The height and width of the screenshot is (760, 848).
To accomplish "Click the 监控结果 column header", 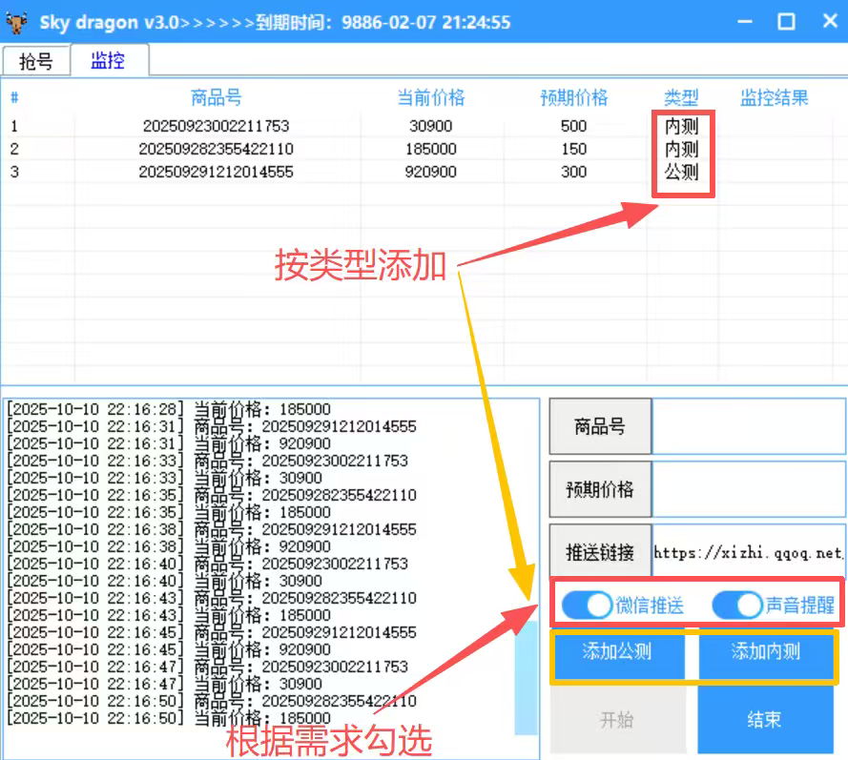I will (774, 97).
